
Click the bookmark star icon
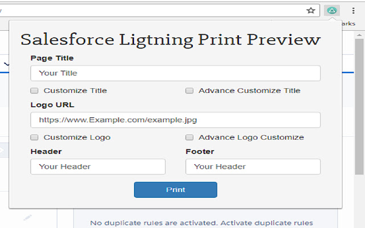(x=310, y=10)
